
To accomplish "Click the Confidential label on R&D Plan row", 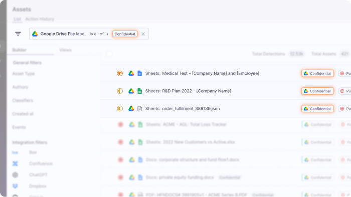I will tap(317, 91).
